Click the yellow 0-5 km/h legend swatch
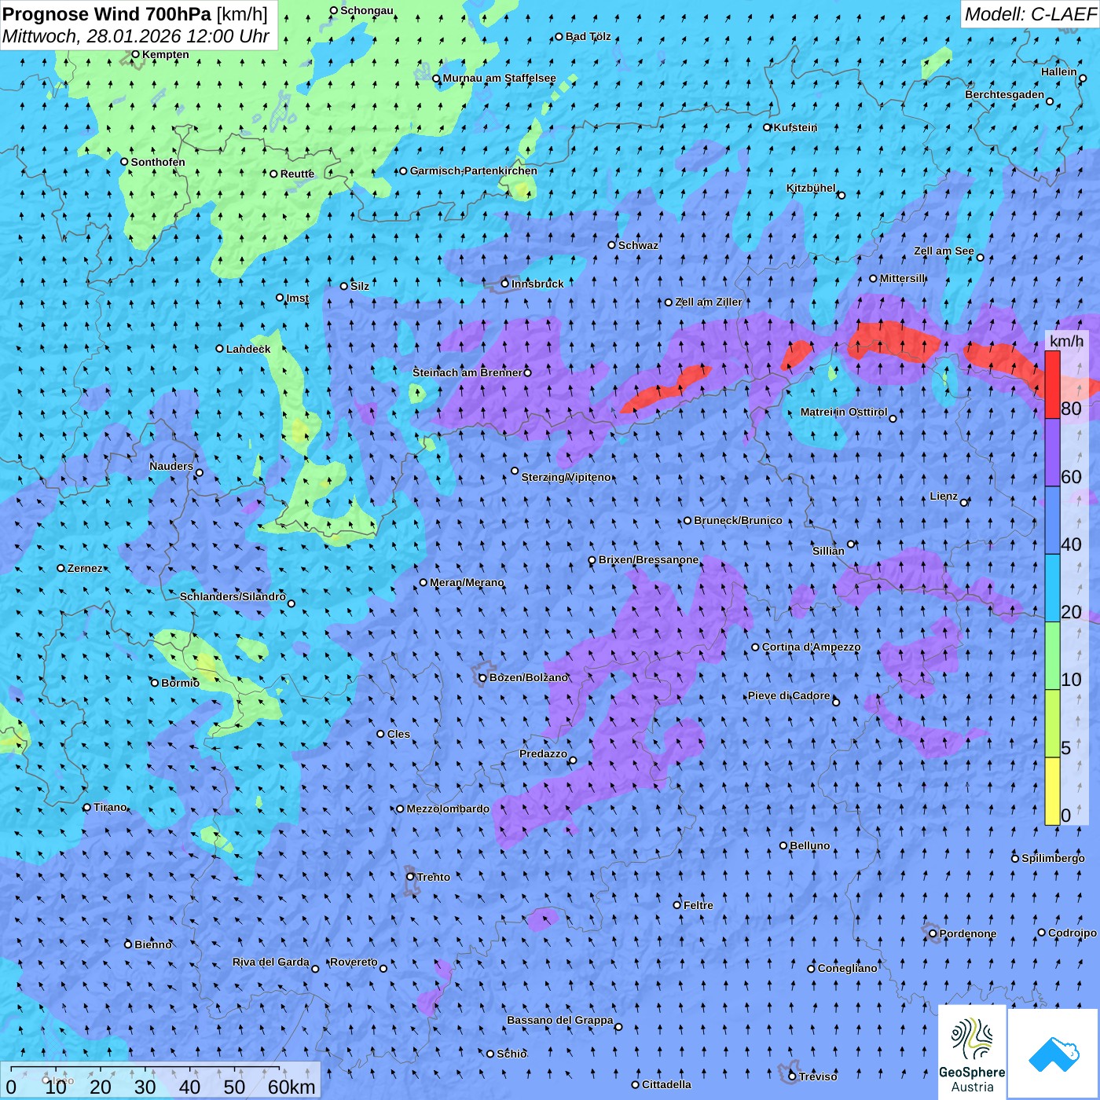The image size is (1100, 1100). point(1052,791)
